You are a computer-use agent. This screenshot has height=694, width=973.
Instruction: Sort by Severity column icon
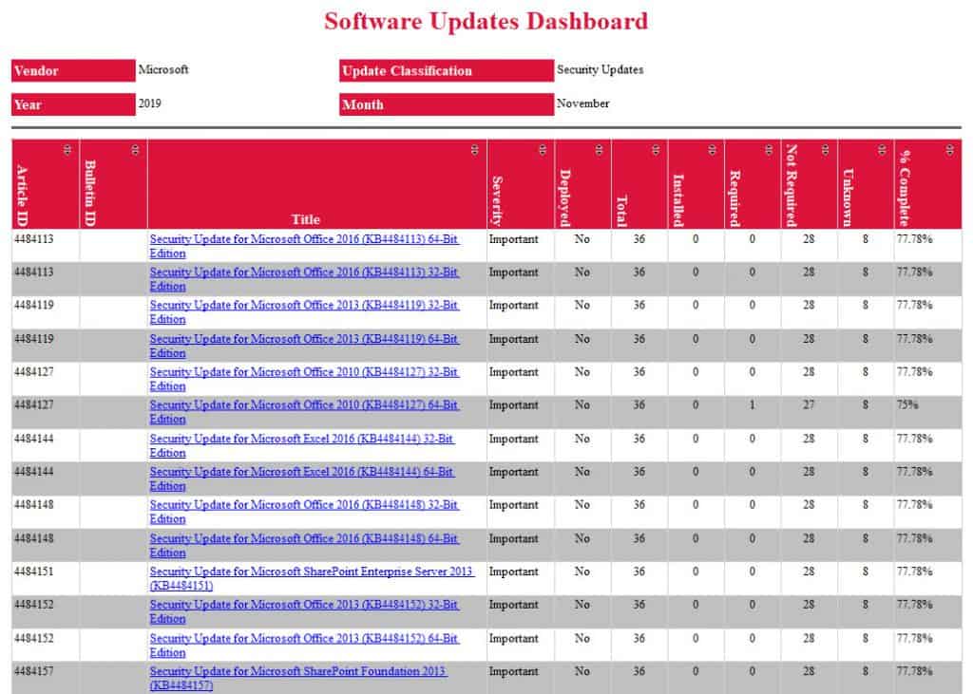(x=543, y=149)
